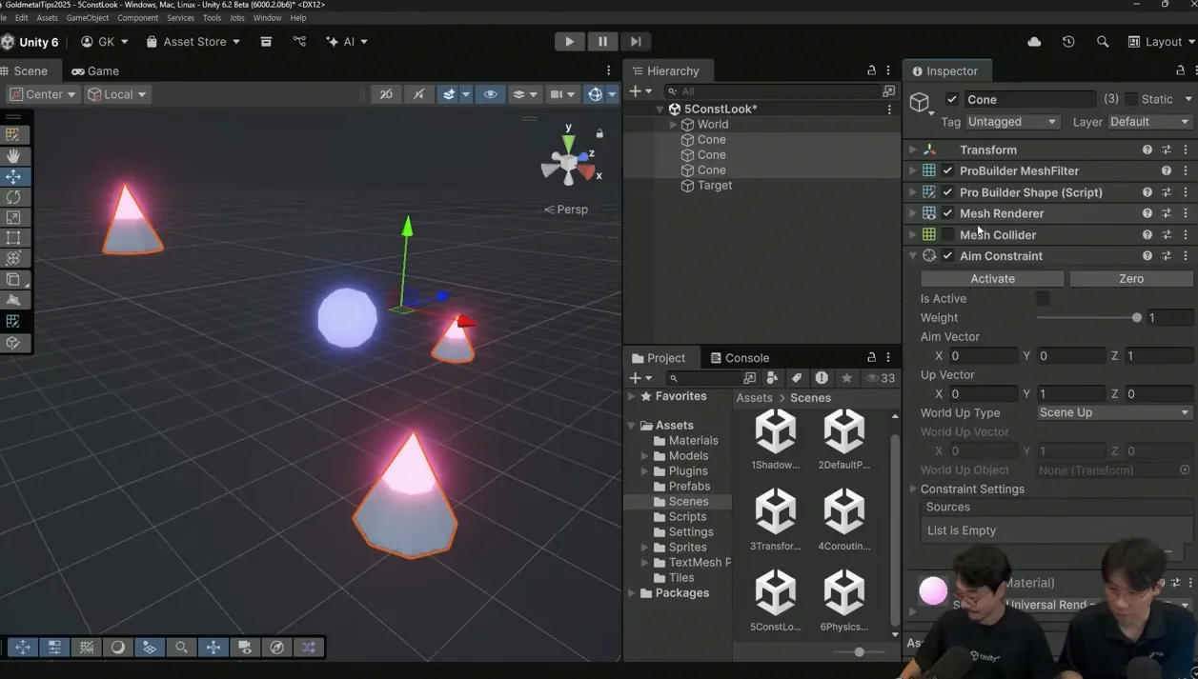Lock the Inspector panel
This screenshot has height=679, width=1198.
(x=1180, y=71)
